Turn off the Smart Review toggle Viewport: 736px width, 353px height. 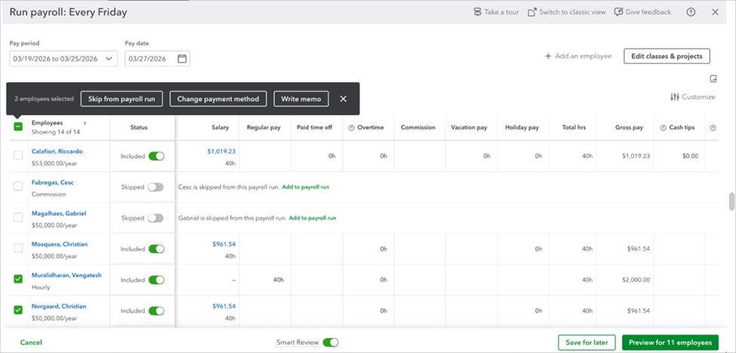click(x=330, y=342)
